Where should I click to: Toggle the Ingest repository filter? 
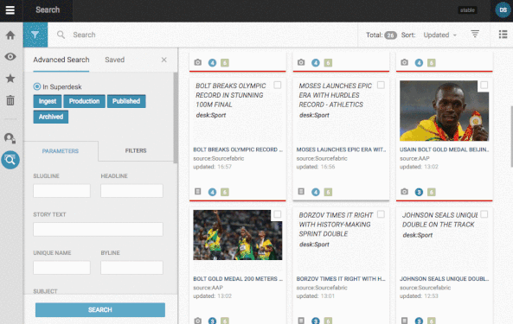(48, 101)
